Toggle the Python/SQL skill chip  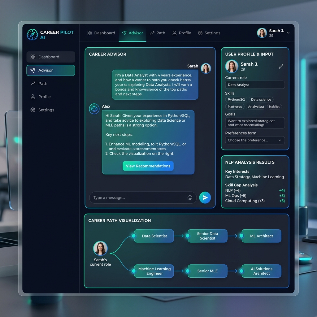pyautogui.click(x=237, y=99)
